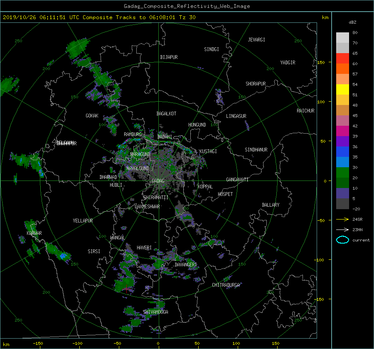Screen dimensions: 374x349
Task: Click the GADAG radar center label
Action: point(158,181)
